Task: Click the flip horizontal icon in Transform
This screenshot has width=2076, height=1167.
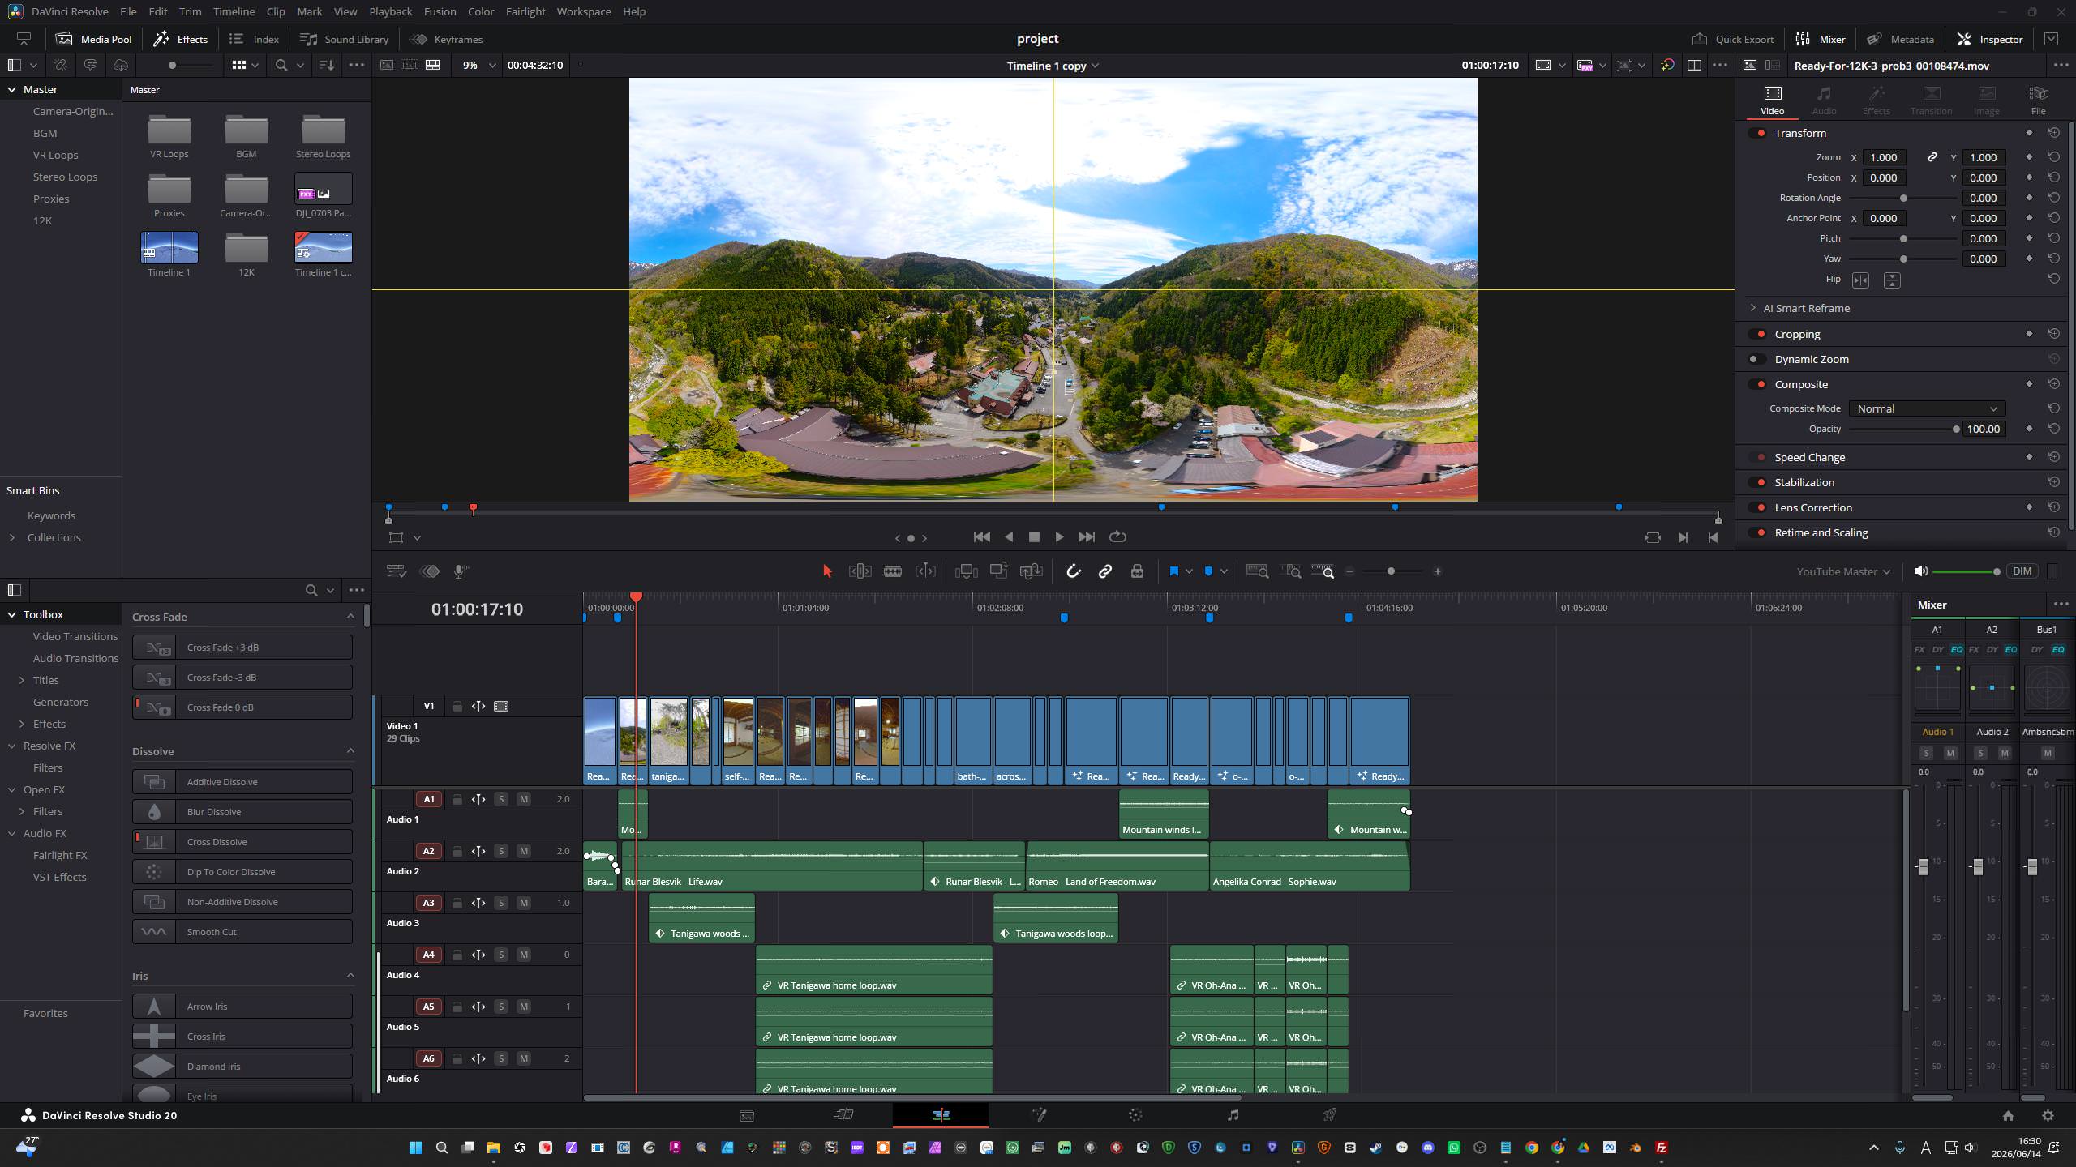Action: coord(1860,280)
